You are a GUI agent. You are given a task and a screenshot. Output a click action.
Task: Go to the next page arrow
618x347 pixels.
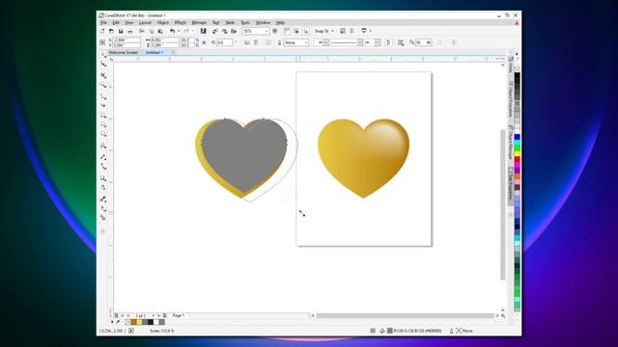tap(154, 315)
